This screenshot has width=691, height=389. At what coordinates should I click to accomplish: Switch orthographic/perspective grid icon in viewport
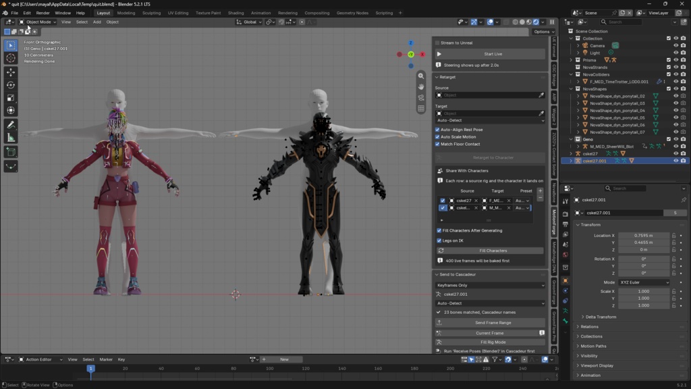click(421, 109)
